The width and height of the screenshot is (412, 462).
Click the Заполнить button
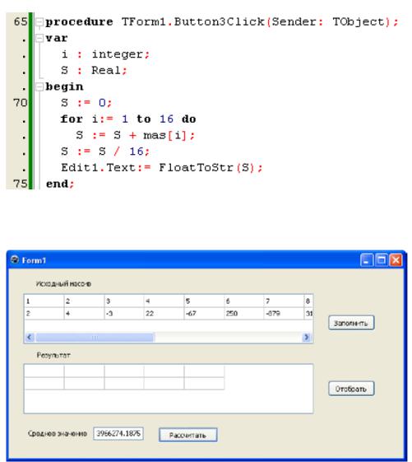click(351, 323)
